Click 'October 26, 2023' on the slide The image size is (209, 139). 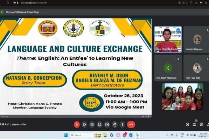click(x=124, y=96)
